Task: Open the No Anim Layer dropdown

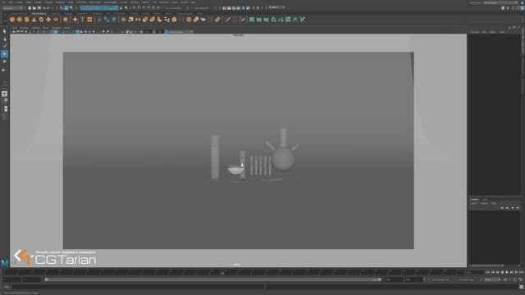Action: coord(467,279)
